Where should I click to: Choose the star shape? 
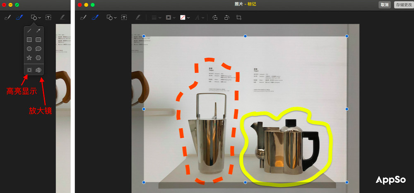pos(29,58)
